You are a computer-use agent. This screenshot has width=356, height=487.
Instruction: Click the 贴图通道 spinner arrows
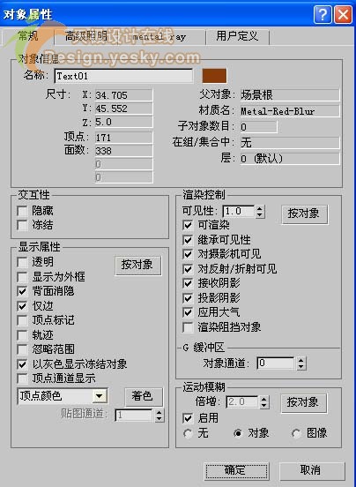pos(159,416)
